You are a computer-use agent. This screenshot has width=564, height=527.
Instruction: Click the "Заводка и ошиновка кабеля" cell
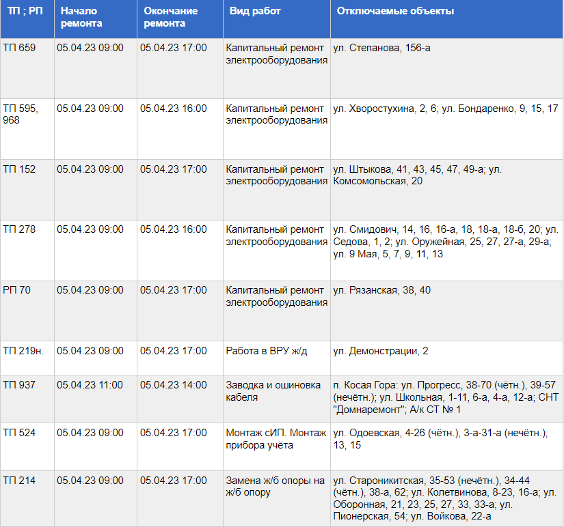273,390
